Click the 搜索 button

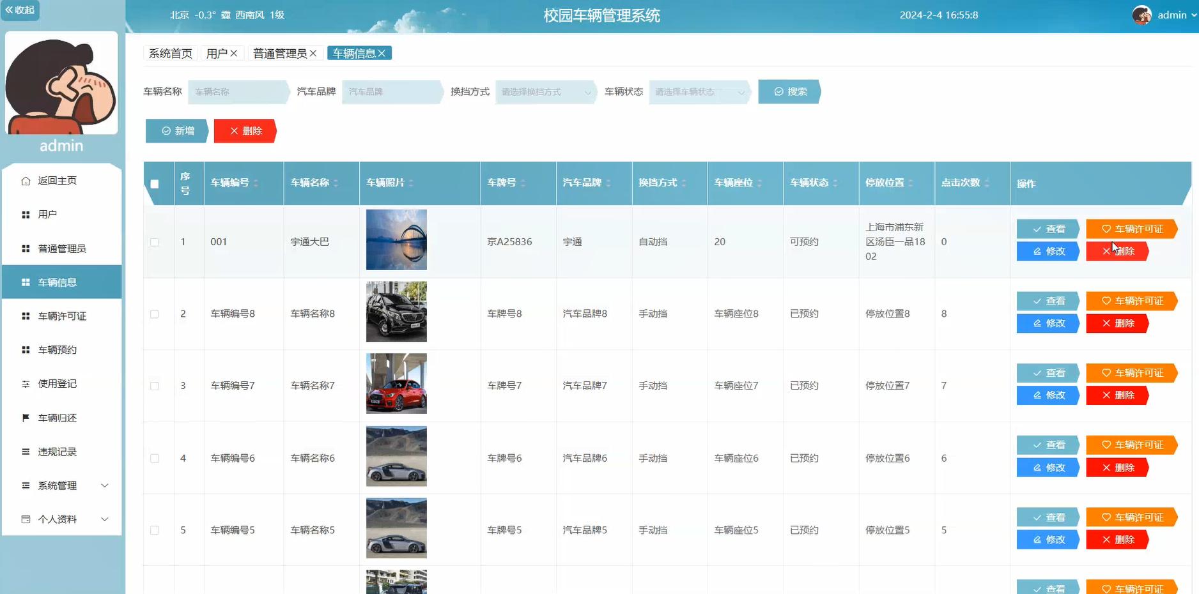click(x=789, y=91)
